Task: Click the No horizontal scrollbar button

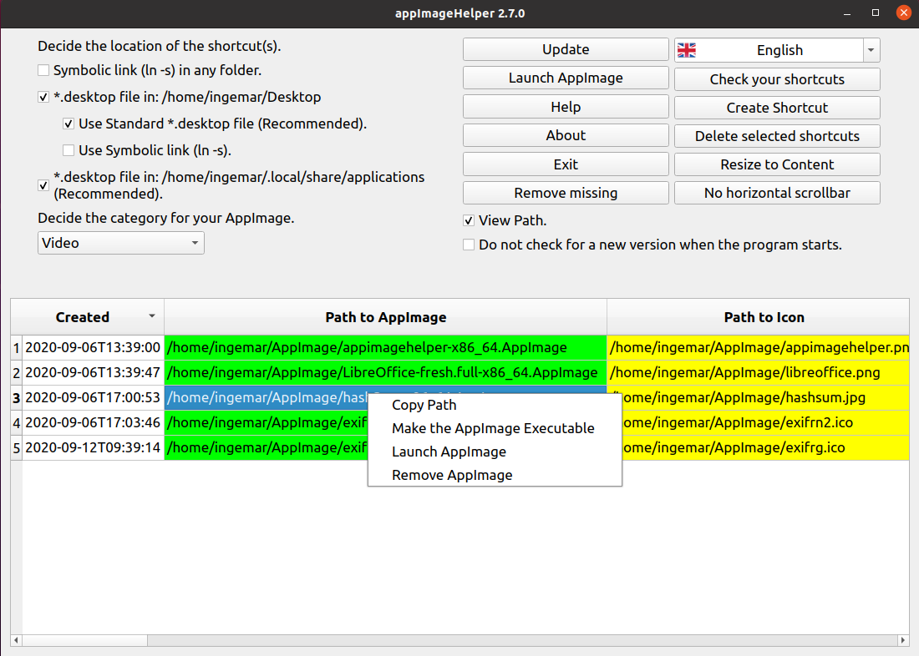Action: 777,194
